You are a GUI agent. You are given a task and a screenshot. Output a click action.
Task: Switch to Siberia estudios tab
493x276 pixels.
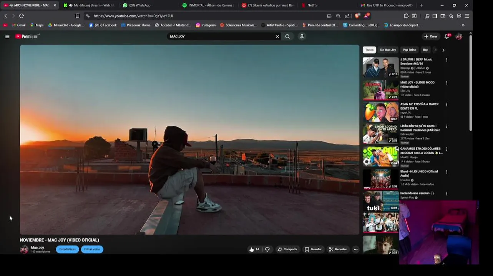point(267,5)
